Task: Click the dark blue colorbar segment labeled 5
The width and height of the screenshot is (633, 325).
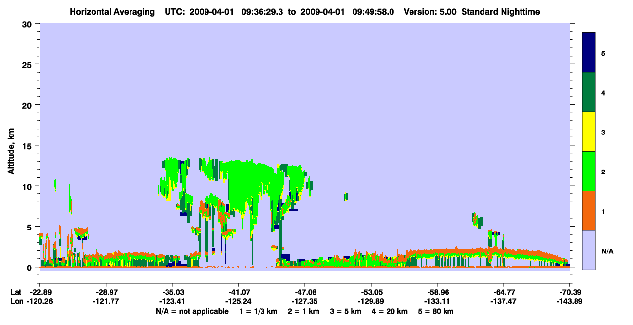Action: click(x=589, y=53)
